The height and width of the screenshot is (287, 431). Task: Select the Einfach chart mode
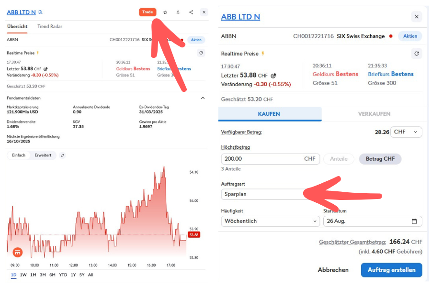pyautogui.click(x=19, y=155)
